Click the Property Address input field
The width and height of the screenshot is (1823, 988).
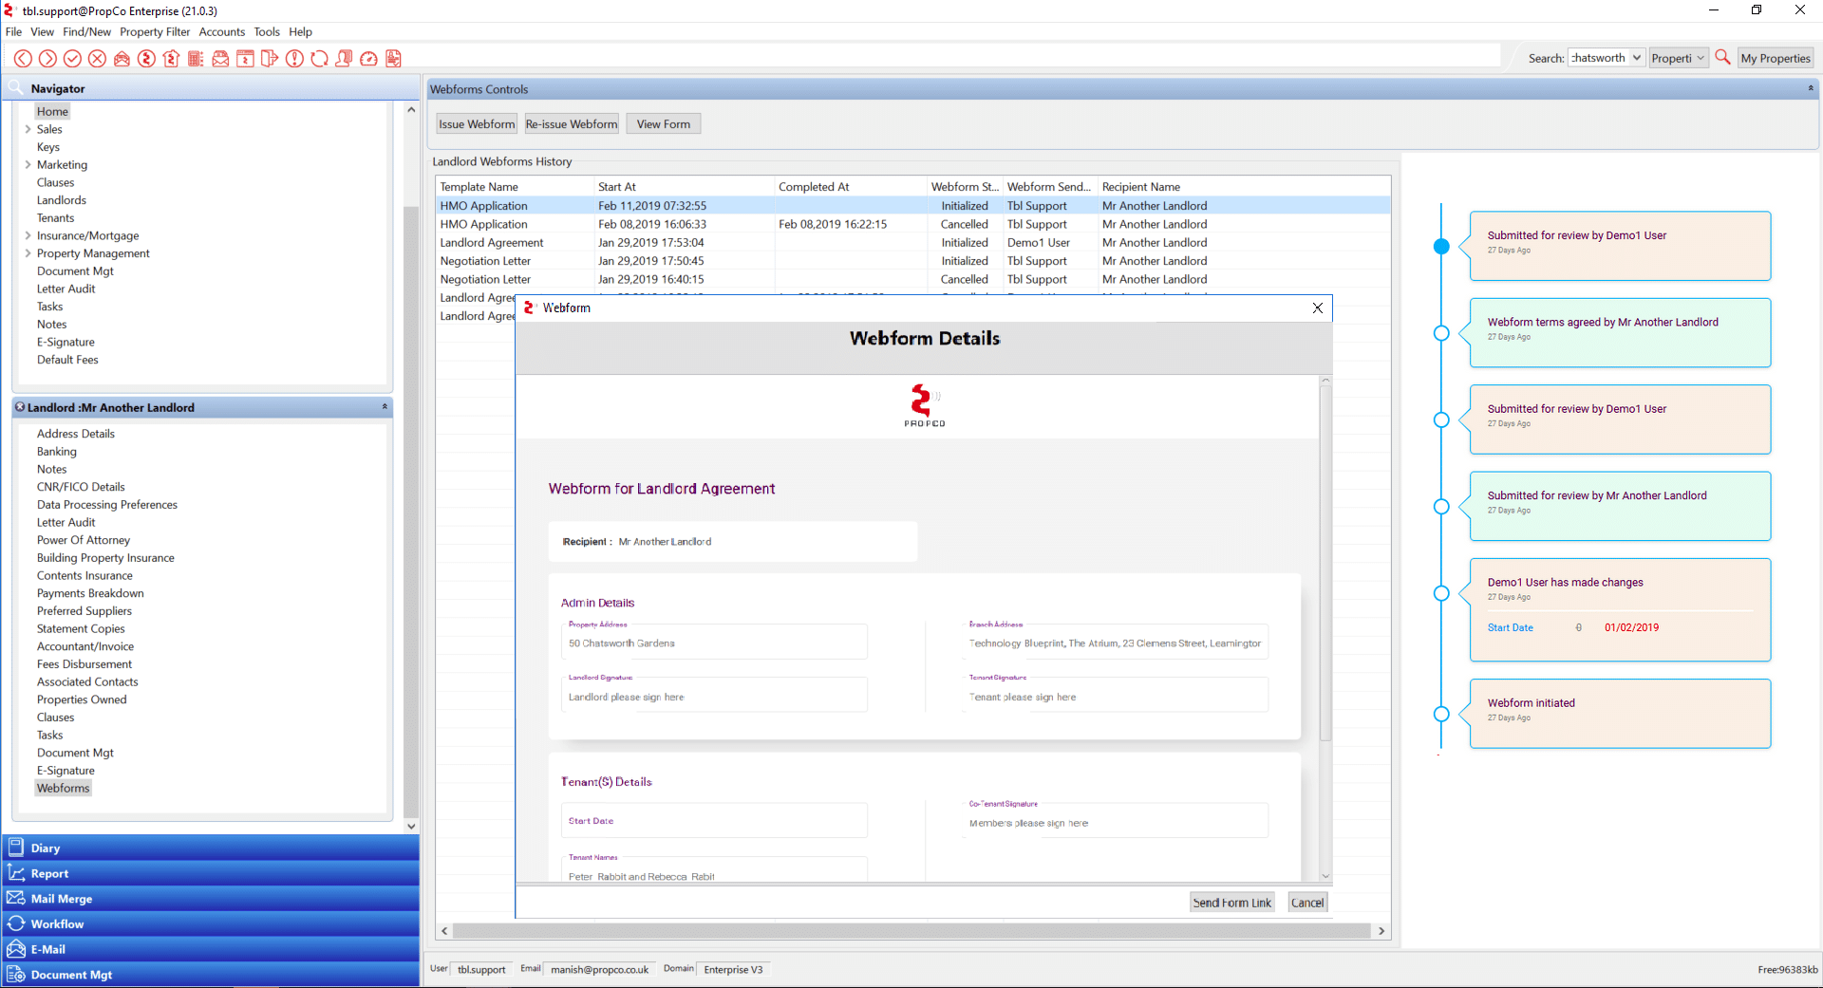point(714,643)
